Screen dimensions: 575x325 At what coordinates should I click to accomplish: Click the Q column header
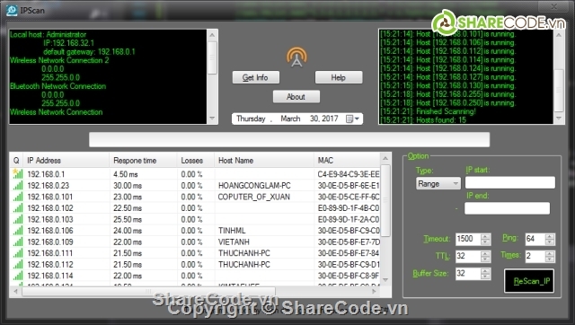[x=16, y=161]
